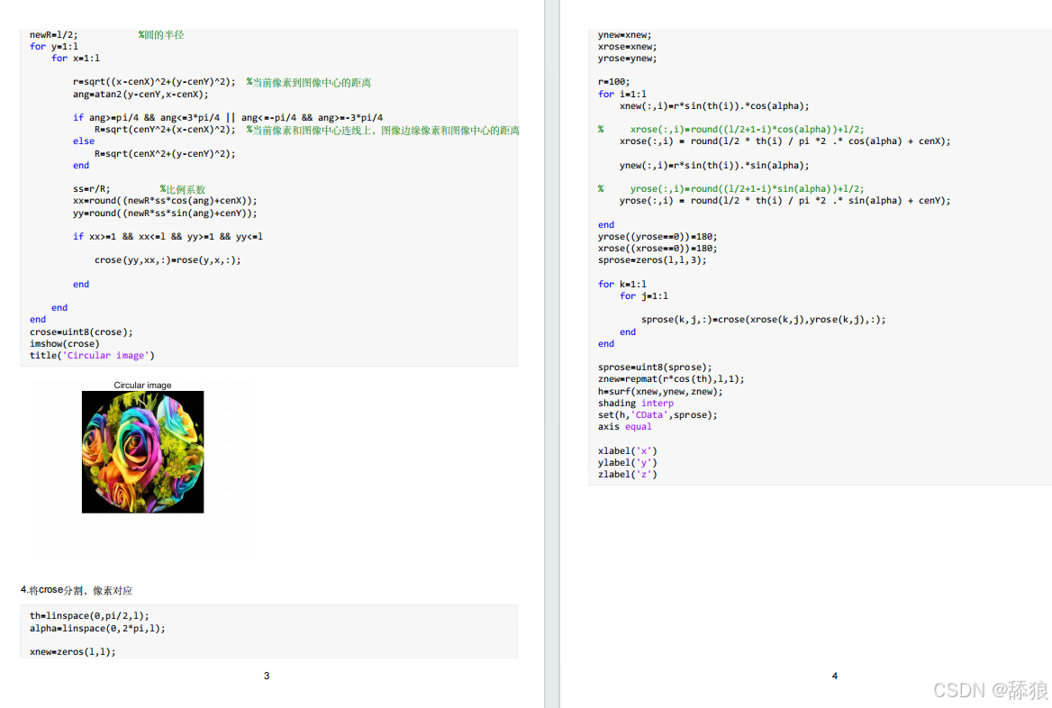Click the line 'imshow(crose)'
The height and width of the screenshot is (708, 1052).
[65, 343]
